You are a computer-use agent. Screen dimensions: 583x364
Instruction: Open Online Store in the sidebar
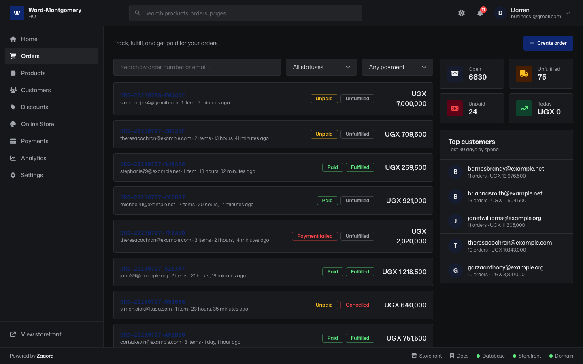[x=51, y=124]
